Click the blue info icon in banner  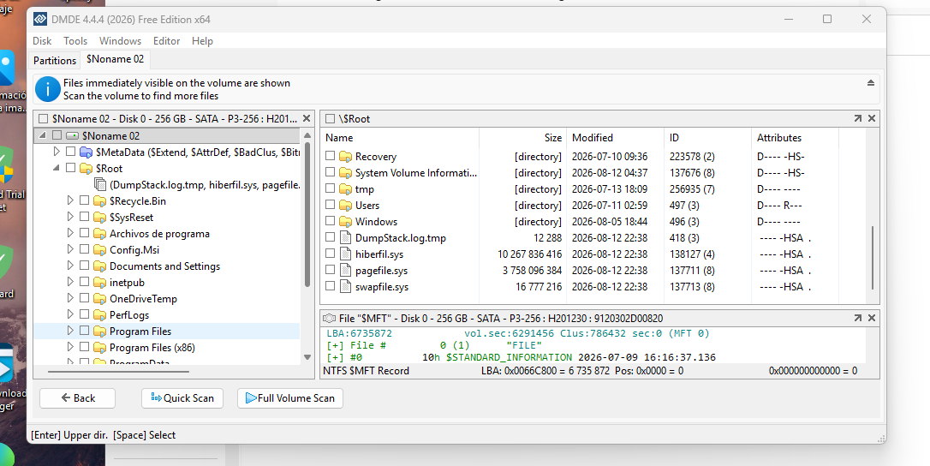point(47,89)
